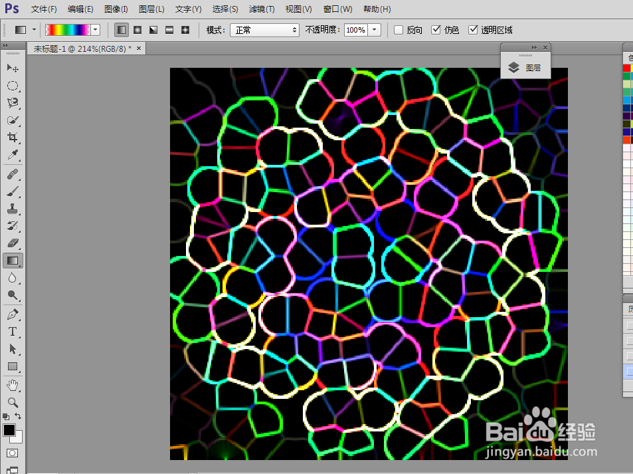
Task: Open 选择(S) menu
Action: [x=225, y=9]
